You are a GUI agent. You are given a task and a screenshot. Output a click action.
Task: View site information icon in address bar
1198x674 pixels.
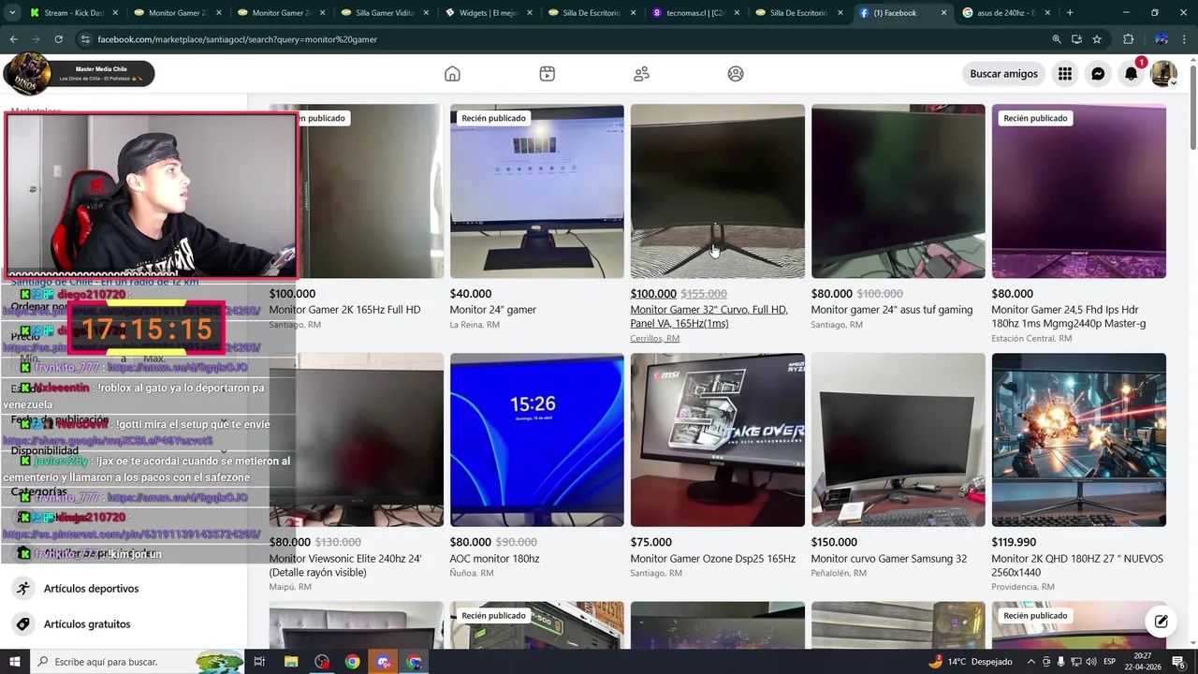point(85,39)
